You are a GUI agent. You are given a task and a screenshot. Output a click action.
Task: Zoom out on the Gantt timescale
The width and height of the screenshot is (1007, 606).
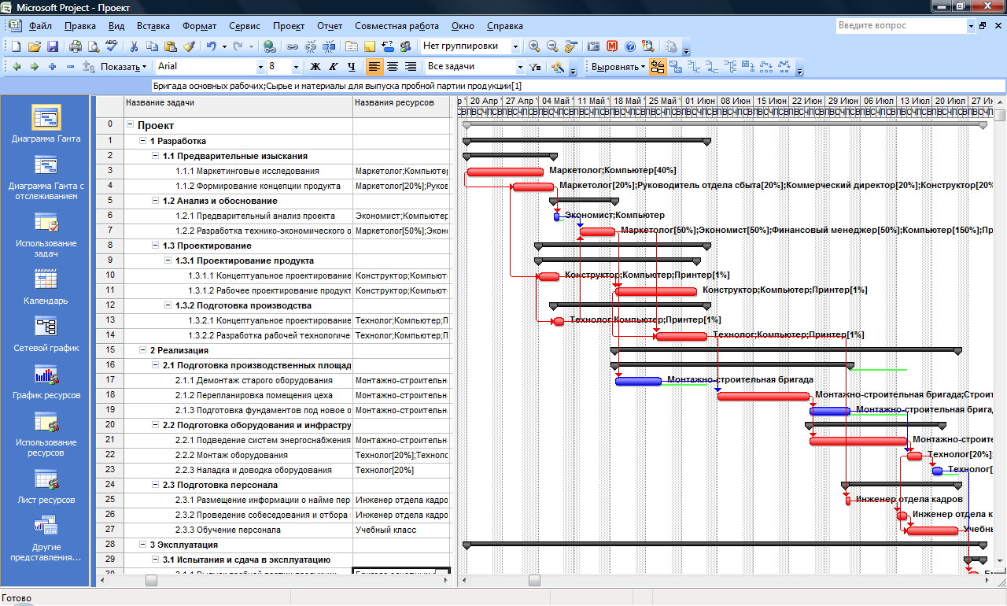coord(552,46)
